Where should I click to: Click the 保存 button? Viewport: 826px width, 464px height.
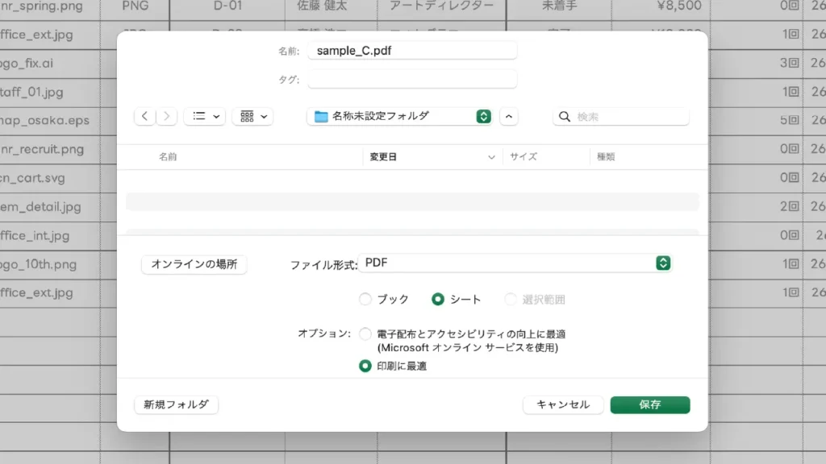coord(650,404)
